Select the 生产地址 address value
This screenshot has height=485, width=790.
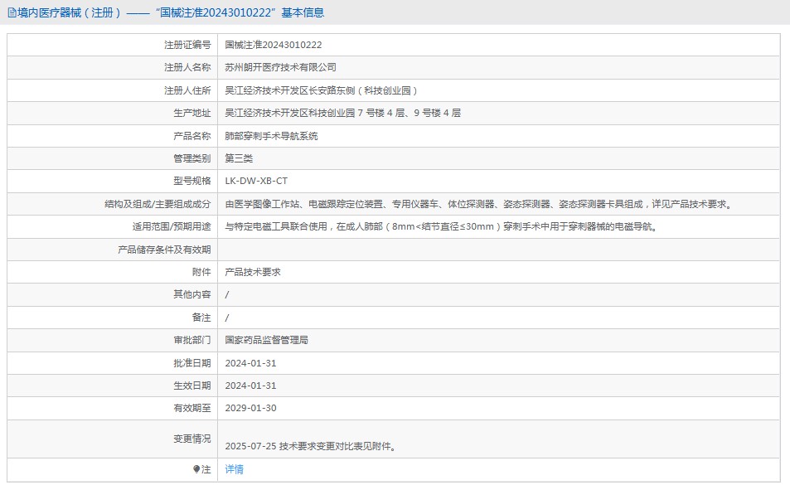(x=342, y=113)
